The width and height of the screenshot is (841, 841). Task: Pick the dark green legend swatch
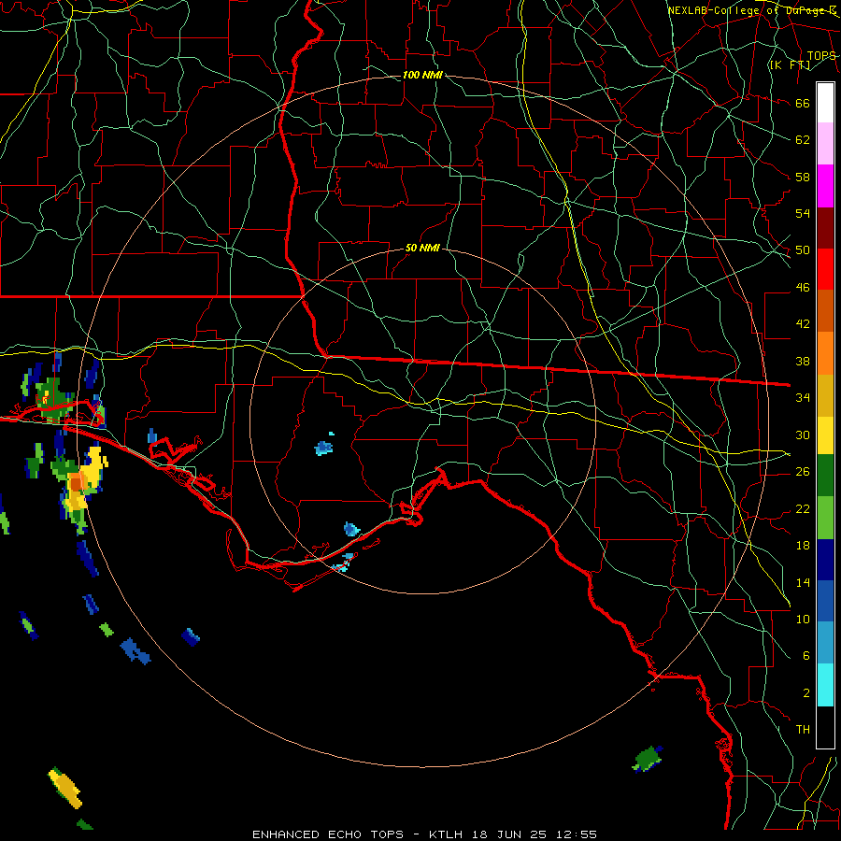pyautogui.click(x=825, y=476)
